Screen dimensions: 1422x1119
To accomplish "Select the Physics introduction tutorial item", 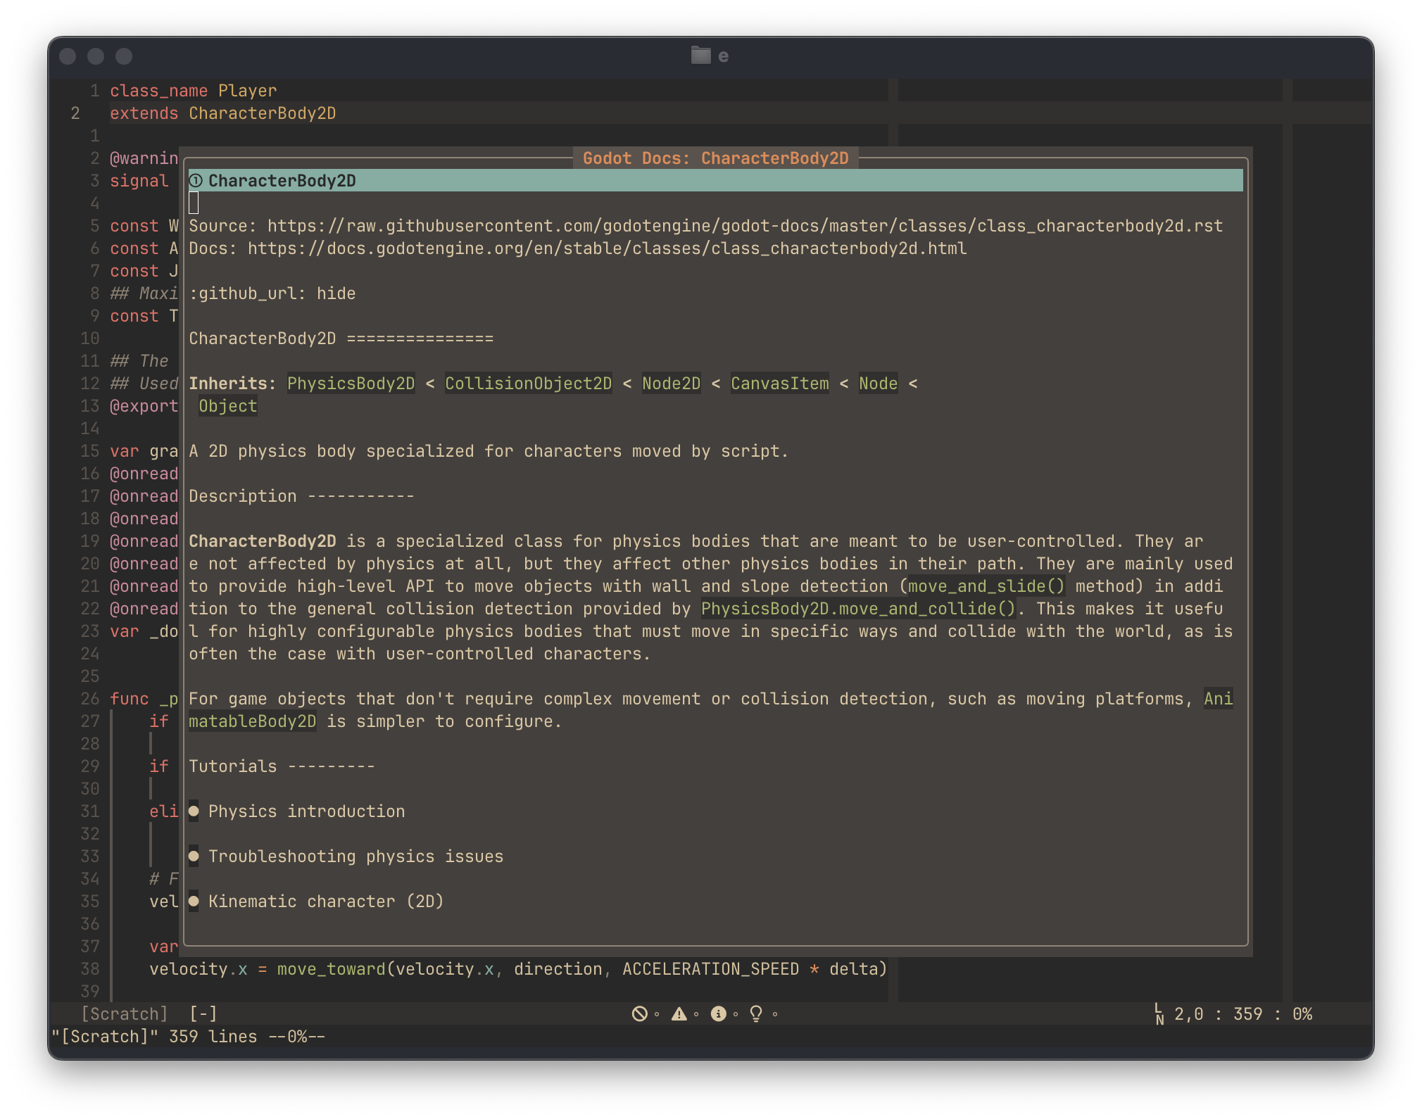I will click(x=306, y=811).
